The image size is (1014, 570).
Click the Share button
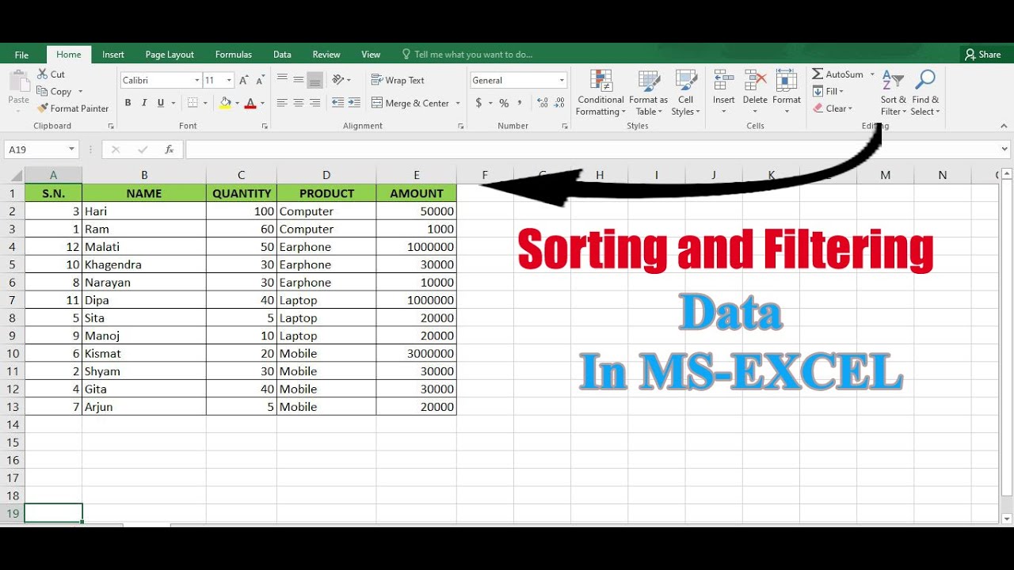pyautogui.click(x=983, y=55)
